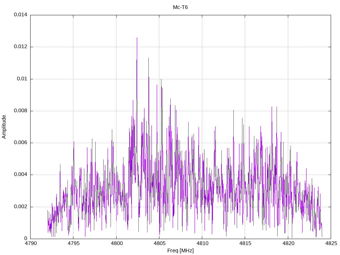Click the 4825 x-axis tick label
340x255 pixels.
pos(331,243)
